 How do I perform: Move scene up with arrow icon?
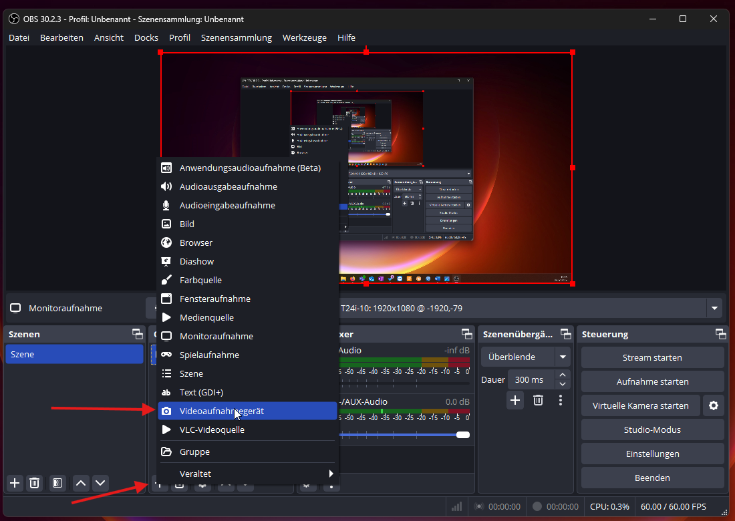pos(81,482)
